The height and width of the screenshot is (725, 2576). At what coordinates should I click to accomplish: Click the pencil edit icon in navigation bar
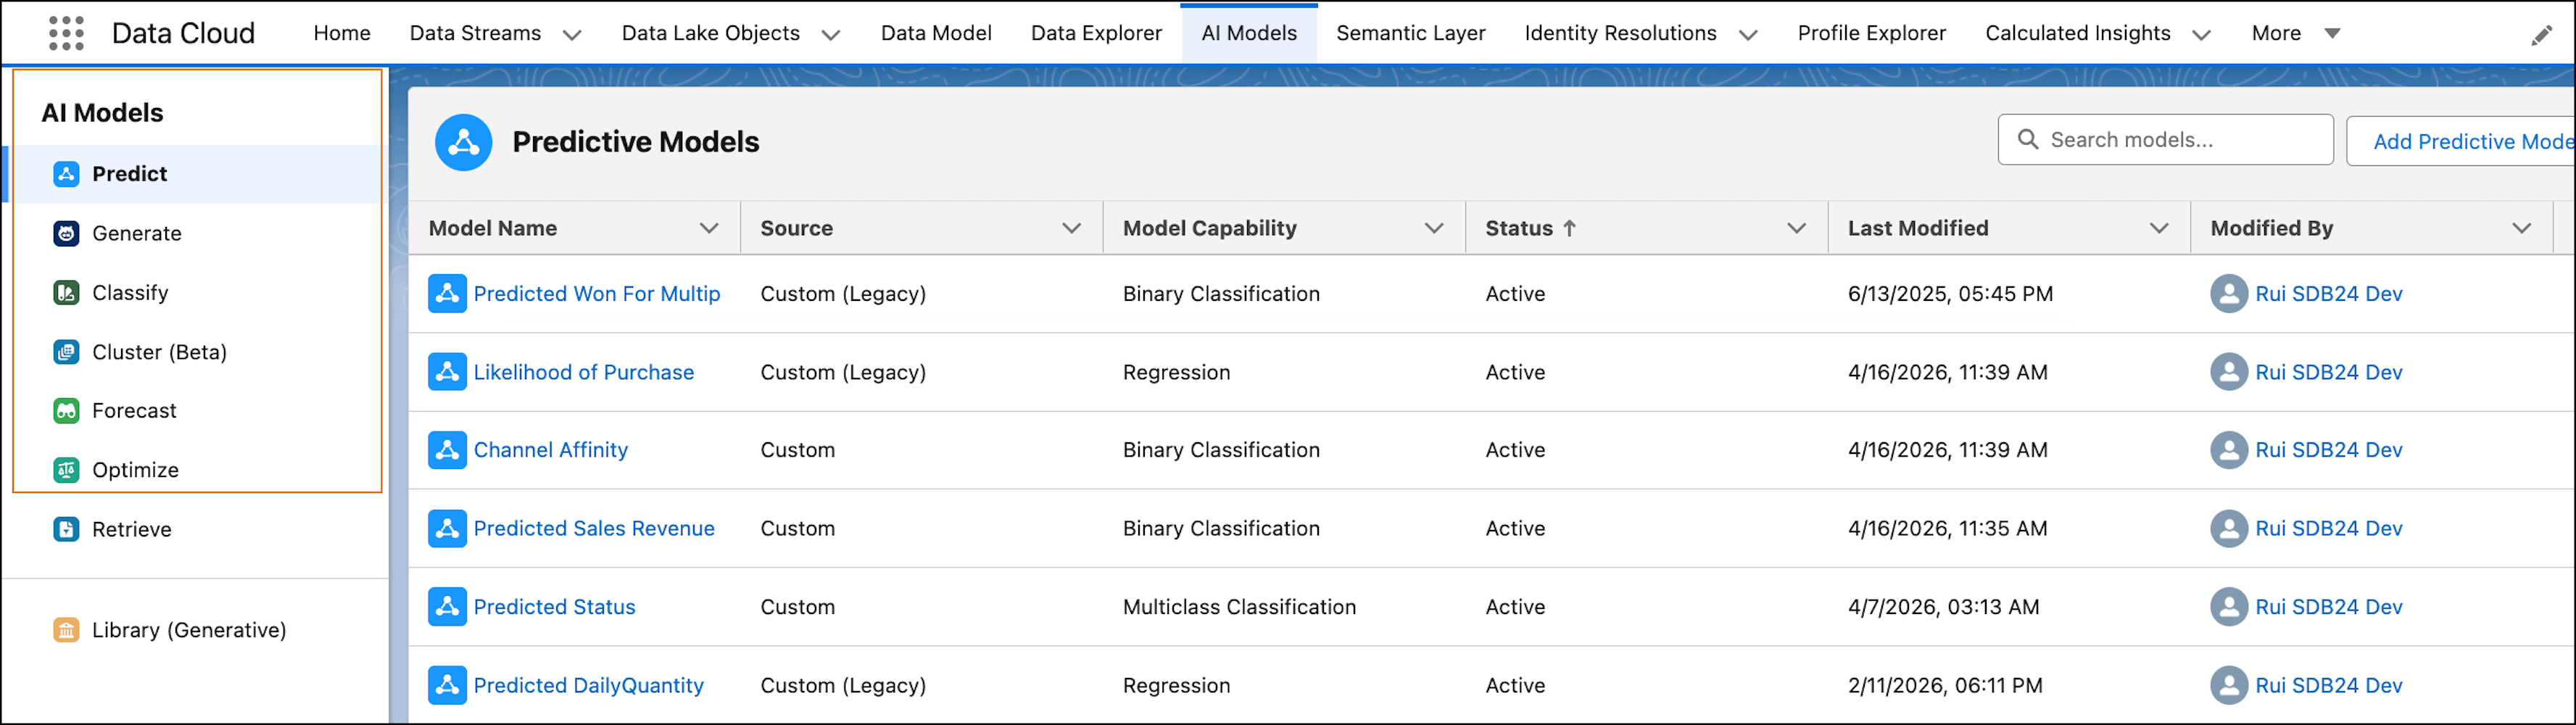point(2541,36)
